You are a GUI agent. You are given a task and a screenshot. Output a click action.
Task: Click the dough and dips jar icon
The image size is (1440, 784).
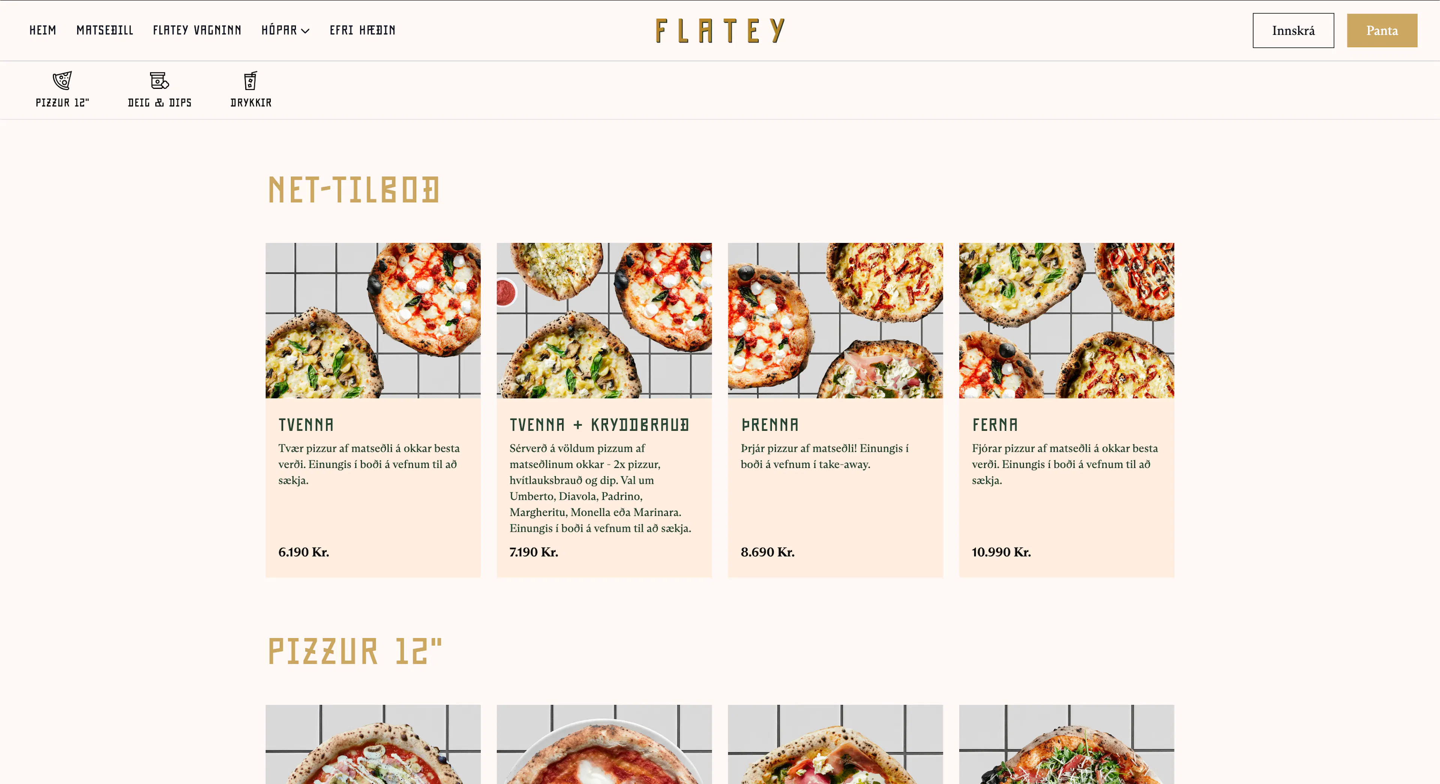coord(159,81)
